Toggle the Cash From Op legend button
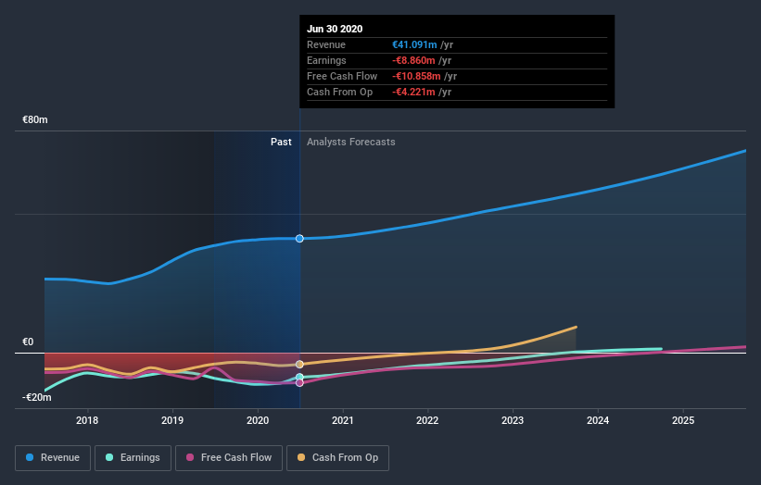Viewport: 761px width, 485px height. coord(337,458)
